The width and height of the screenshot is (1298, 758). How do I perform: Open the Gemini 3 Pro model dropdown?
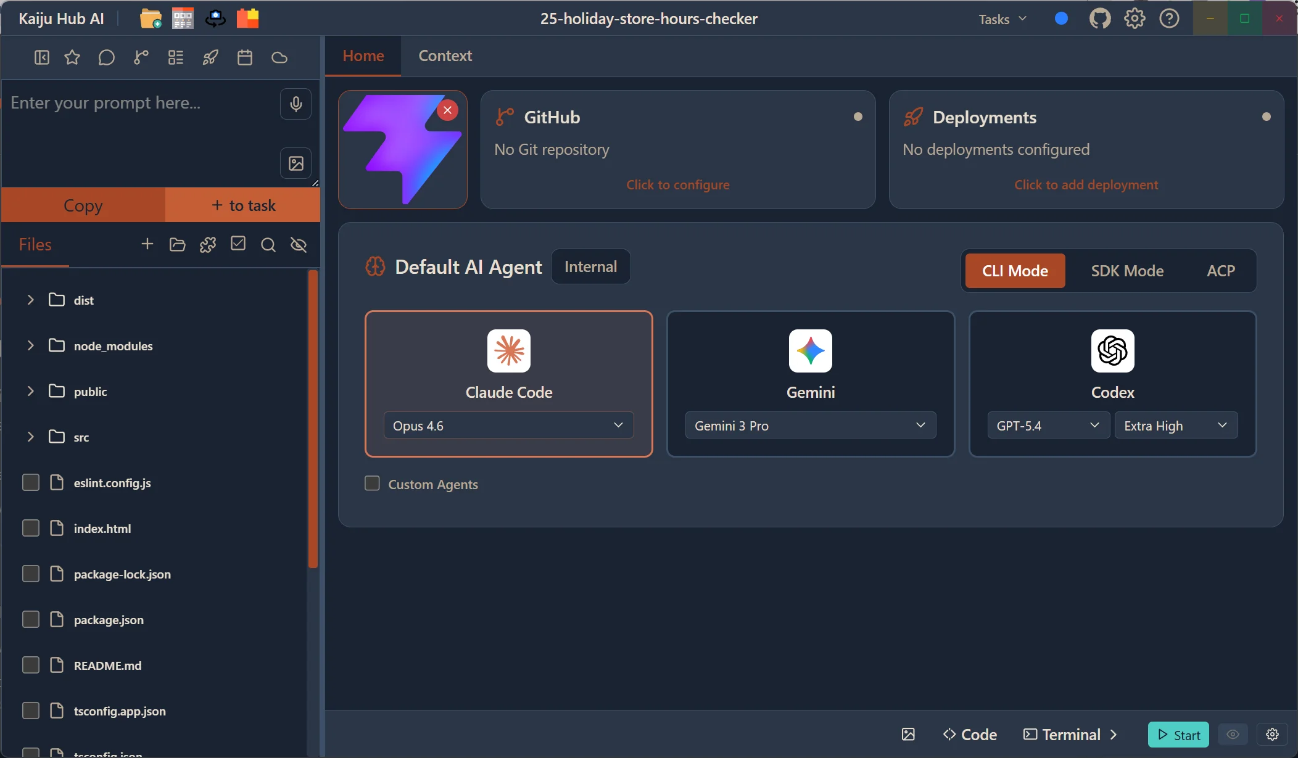[x=810, y=426]
